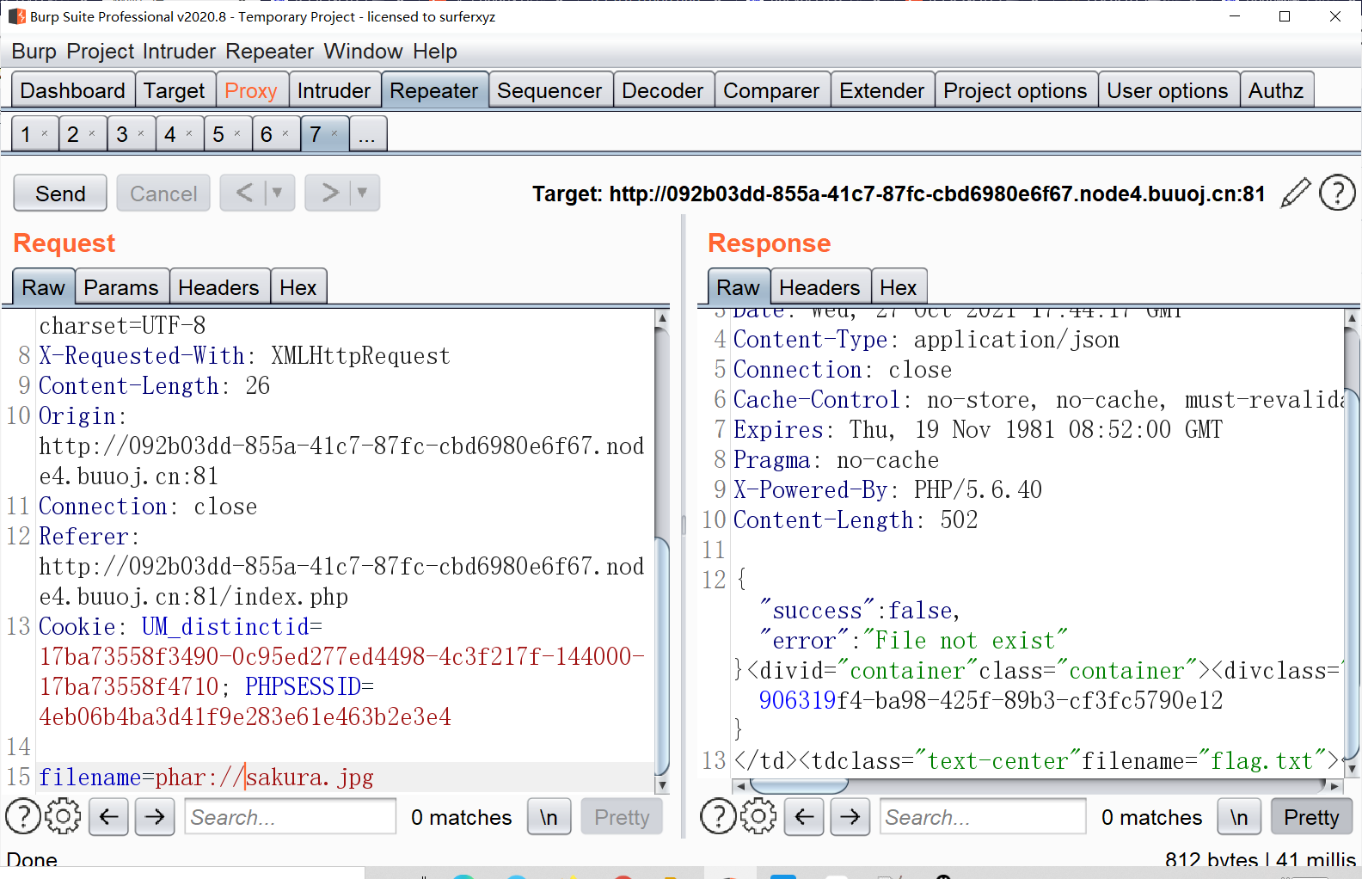The image size is (1362, 879).
Task: Click in the Response search field
Action: (983, 816)
